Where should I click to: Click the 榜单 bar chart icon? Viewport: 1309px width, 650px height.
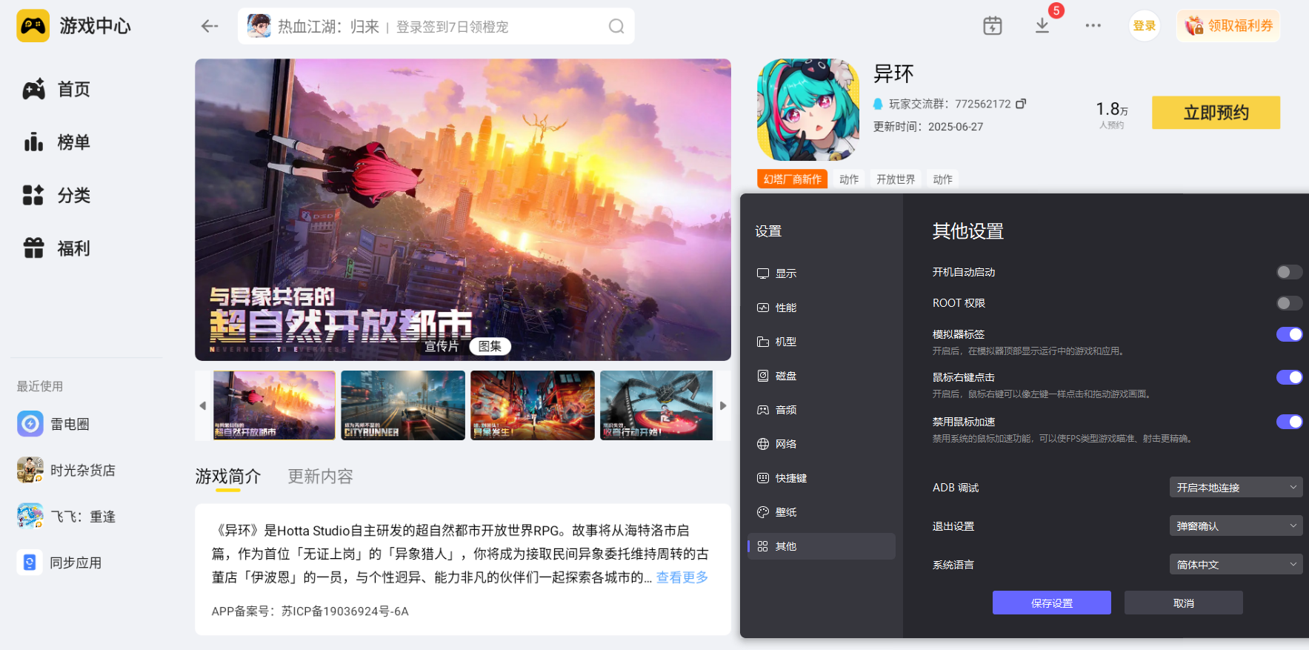click(33, 142)
